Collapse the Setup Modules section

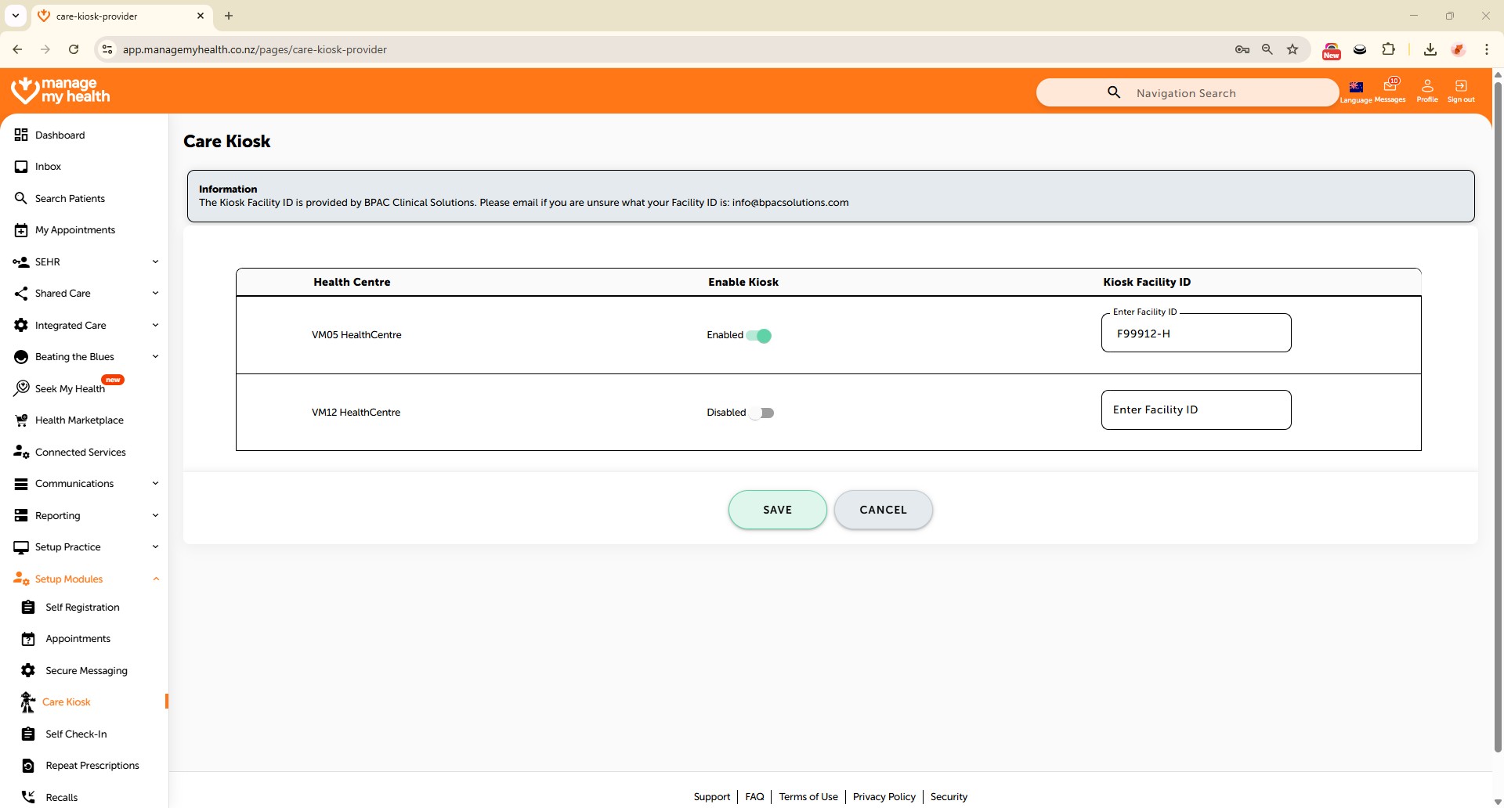pos(155,579)
